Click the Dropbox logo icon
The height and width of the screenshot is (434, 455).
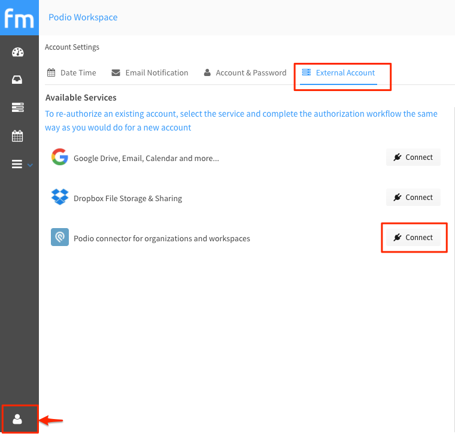point(60,197)
